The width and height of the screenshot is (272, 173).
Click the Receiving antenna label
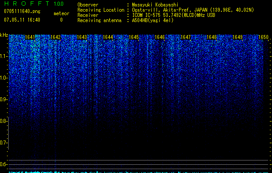tap(99, 20)
